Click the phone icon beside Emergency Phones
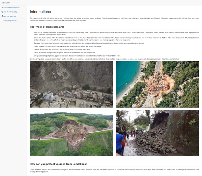This screenshot has height=176, width=202. click(x=2, y=20)
